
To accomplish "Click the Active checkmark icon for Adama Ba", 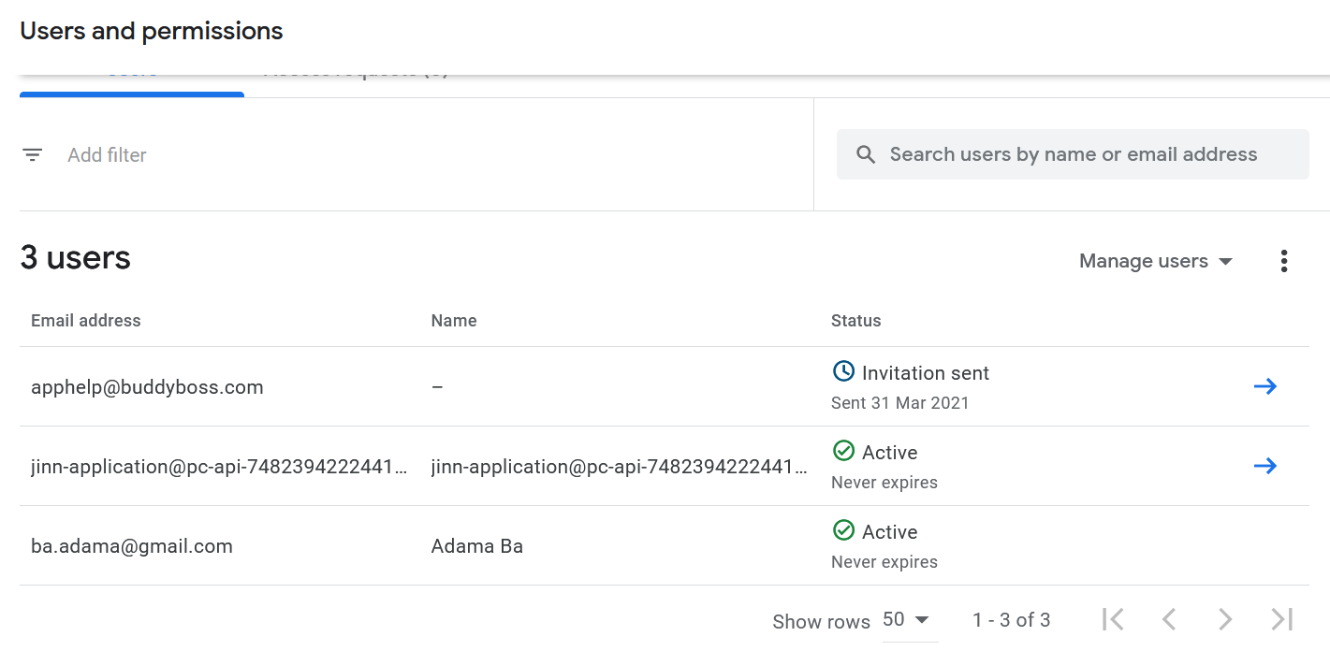I will click(842, 531).
